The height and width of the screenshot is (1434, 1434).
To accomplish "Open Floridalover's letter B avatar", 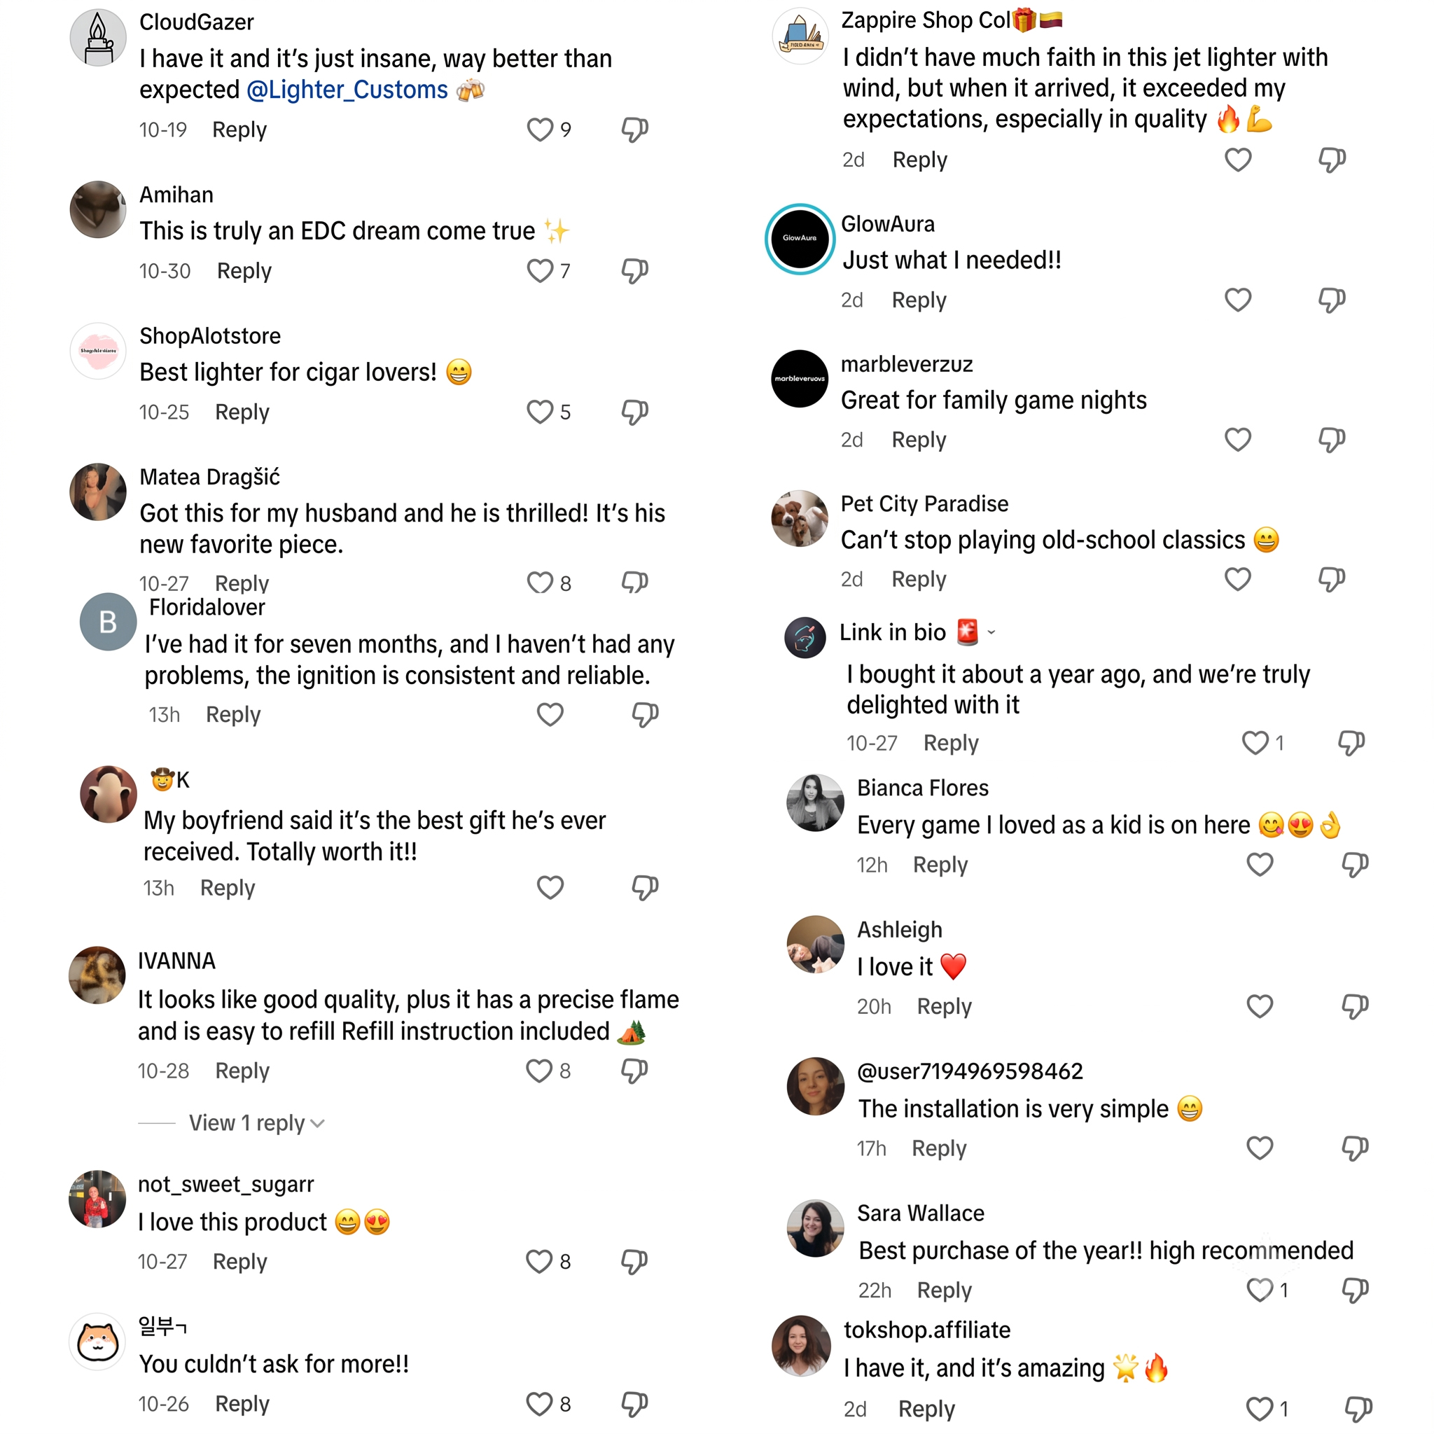I will (109, 622).
